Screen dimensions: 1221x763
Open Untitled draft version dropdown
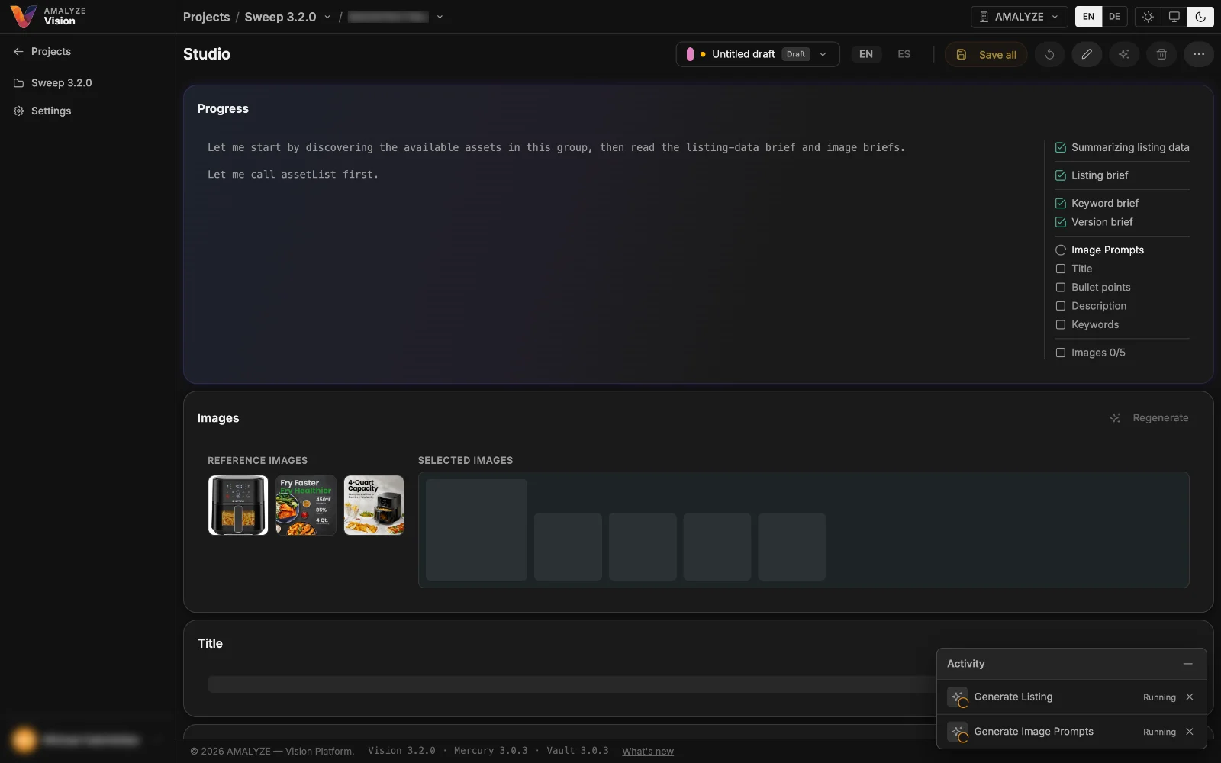point(757,54)
